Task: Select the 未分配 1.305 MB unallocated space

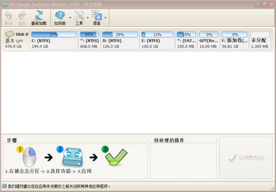Action: pos(260,40)
